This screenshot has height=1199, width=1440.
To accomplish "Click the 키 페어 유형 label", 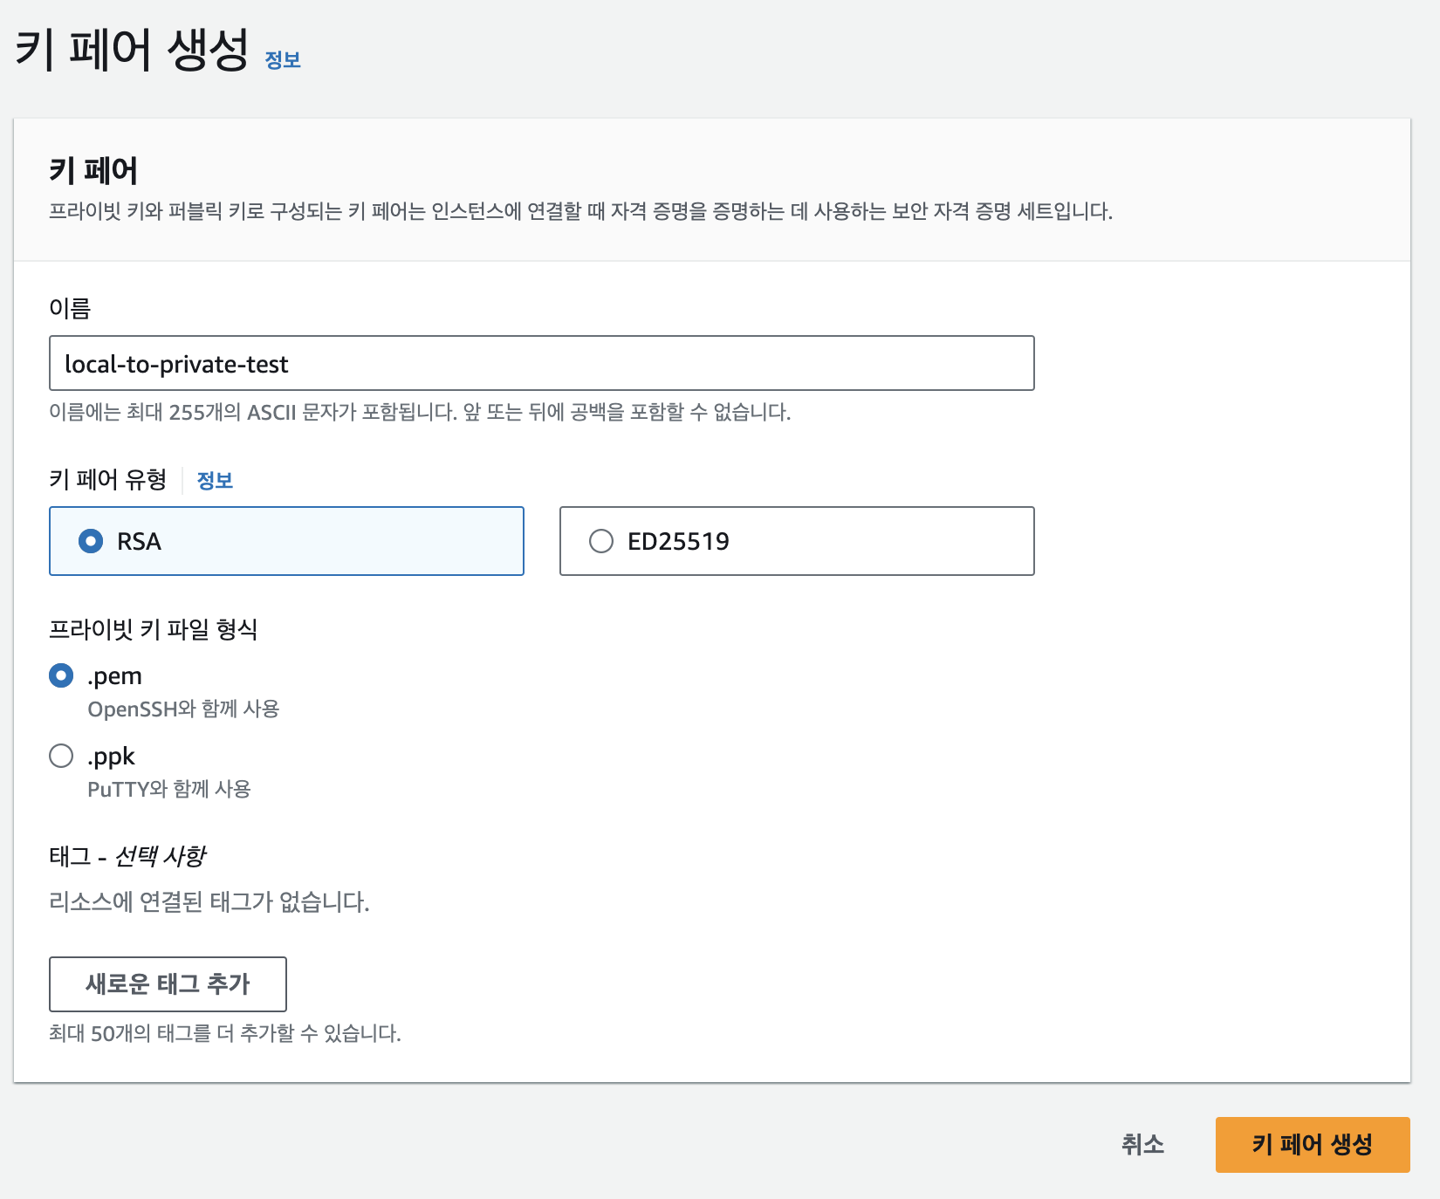I will click(108, 479).
